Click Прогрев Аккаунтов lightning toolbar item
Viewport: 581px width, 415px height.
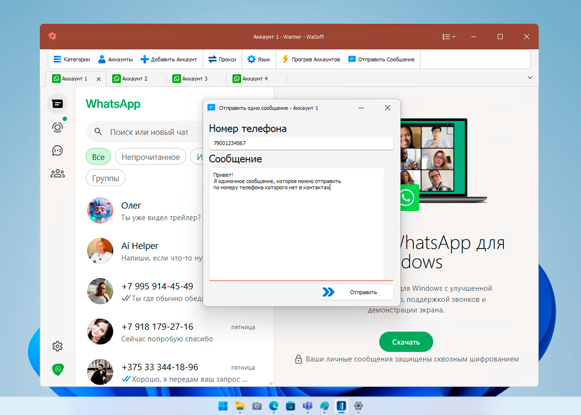(x=311, y=59)
